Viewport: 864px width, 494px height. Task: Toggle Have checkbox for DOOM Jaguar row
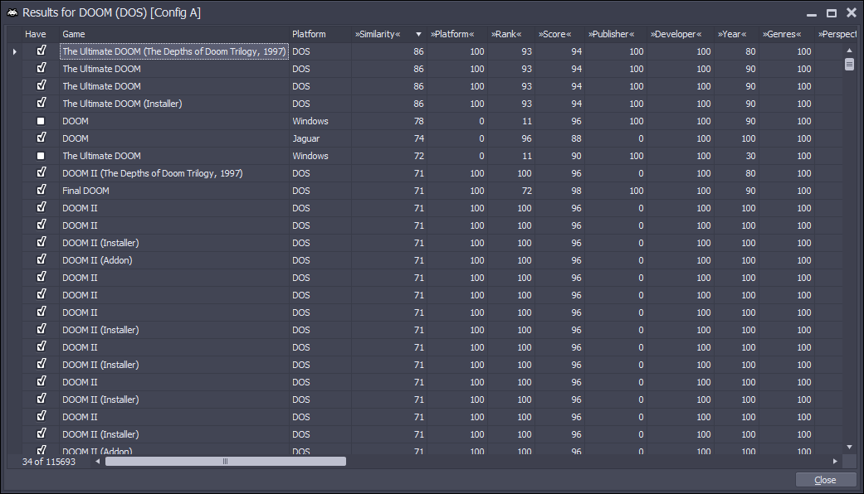41,138
